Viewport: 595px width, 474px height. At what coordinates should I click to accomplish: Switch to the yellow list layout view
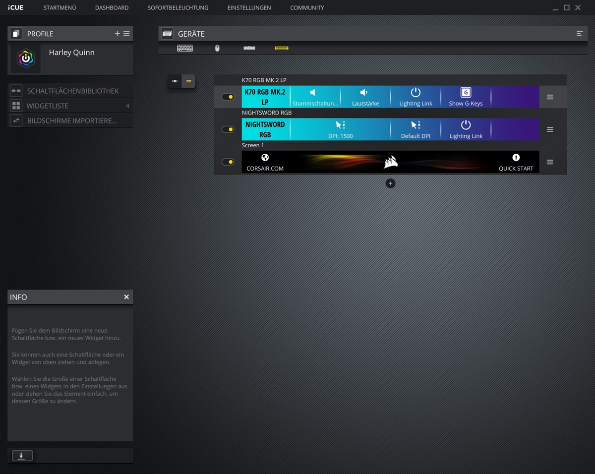tap(188, 81)
